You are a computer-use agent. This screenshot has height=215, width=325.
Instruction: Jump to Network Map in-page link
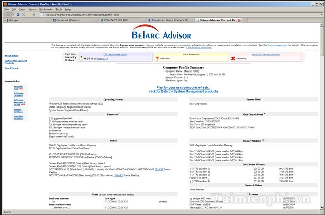tap(18, 88)
